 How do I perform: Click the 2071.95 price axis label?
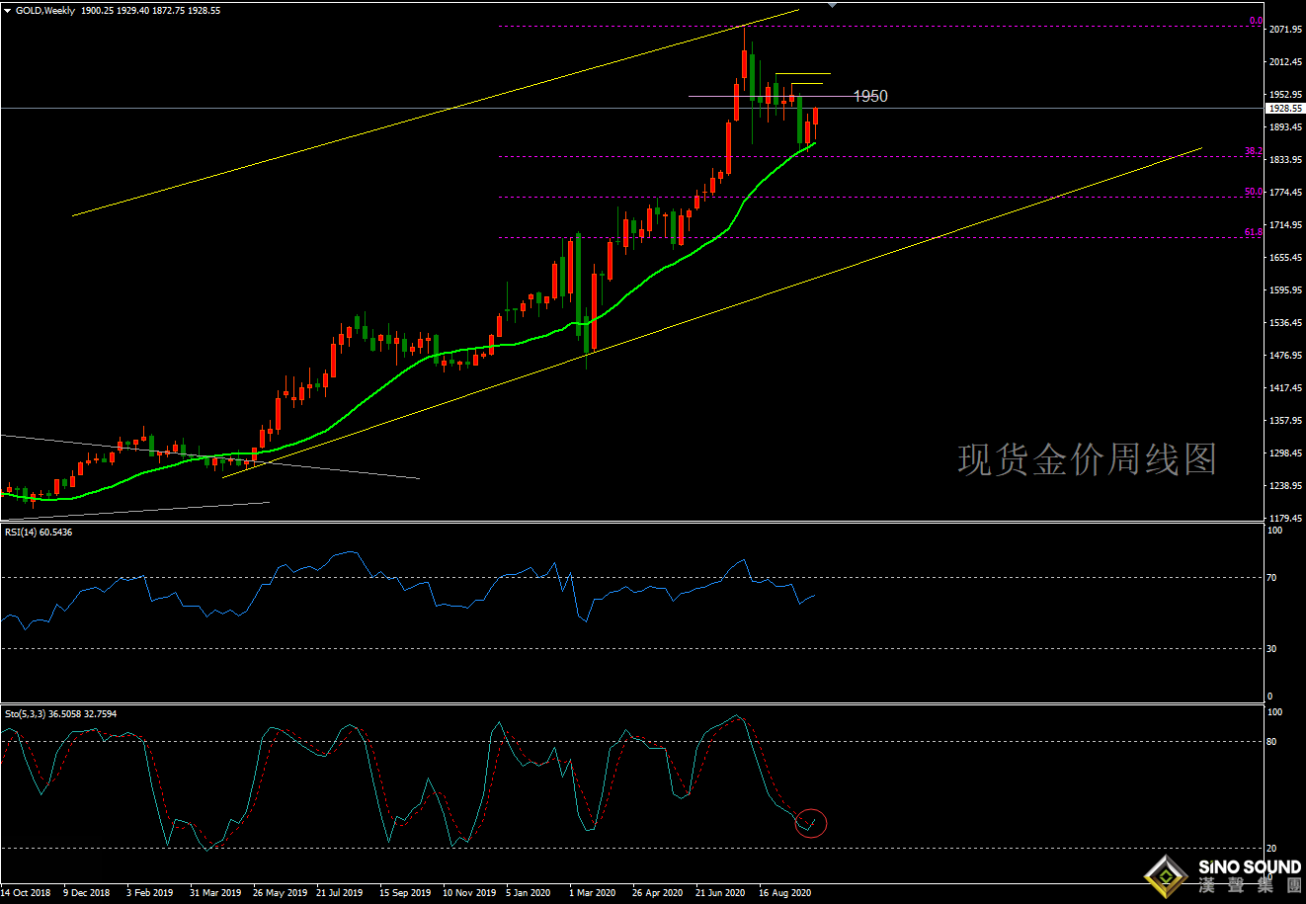click(1283, 30)
